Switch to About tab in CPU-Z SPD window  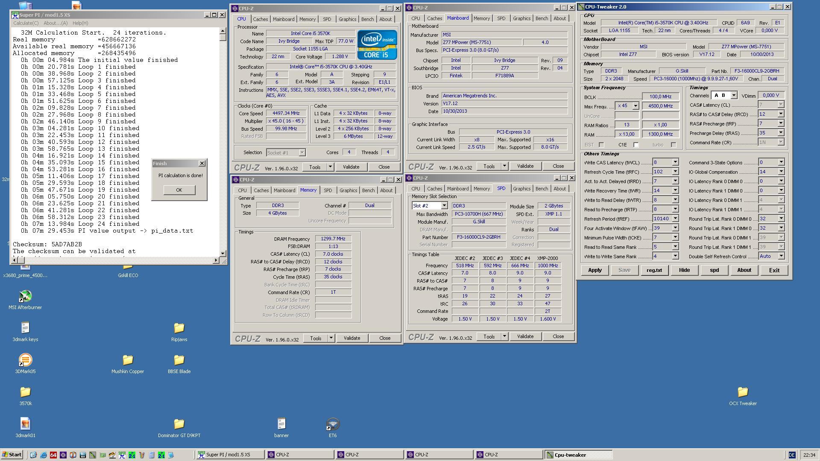point(559,189)
